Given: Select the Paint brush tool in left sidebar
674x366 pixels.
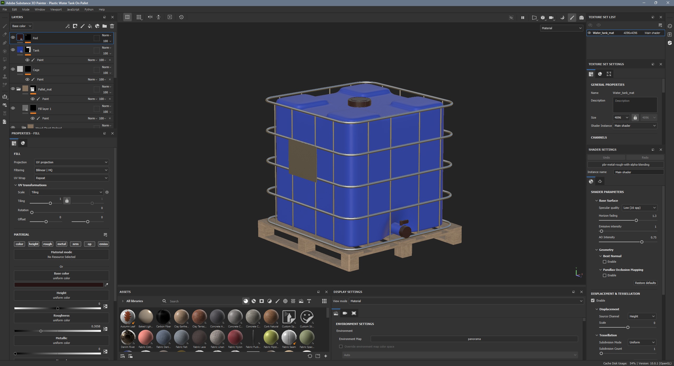Looking at the screenshot, I should (4, 26).
